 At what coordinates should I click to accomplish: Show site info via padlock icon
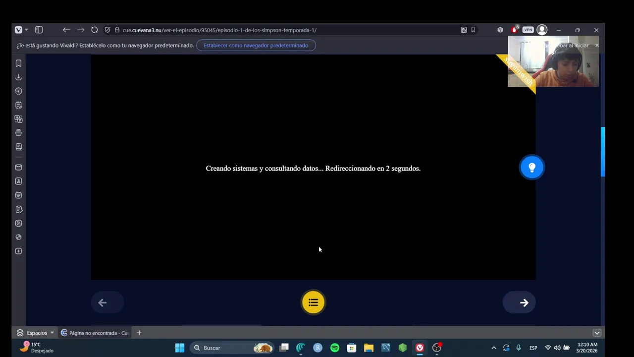117,30
